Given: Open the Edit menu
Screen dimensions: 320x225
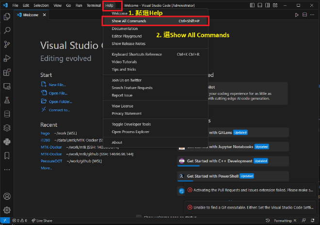Looking at the screenshot, I should (x=26, y=5).
